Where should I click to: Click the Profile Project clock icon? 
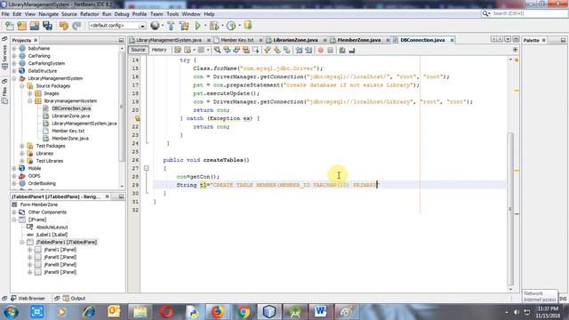(231, 26)
